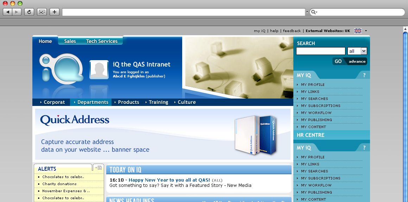Click the user profile avatar picture
The image size is (408, 202).
tap(99, 70)
